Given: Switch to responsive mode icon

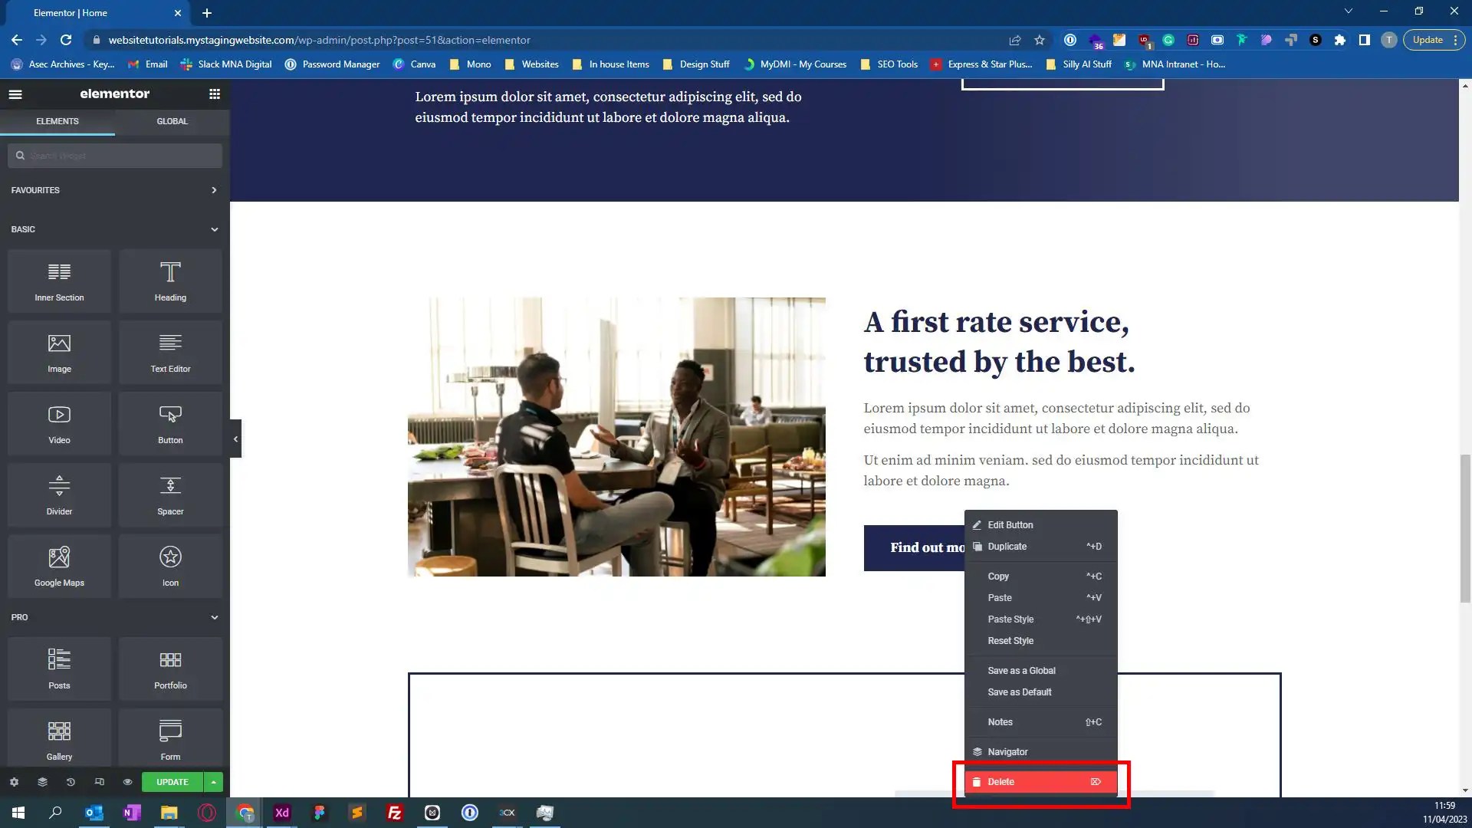Looking at the screenshot, I should point(99,782).
